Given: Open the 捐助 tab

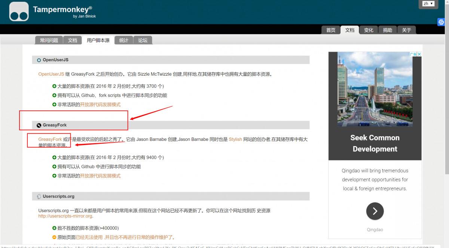Looking at the screenshot, I should click(387, 30).
